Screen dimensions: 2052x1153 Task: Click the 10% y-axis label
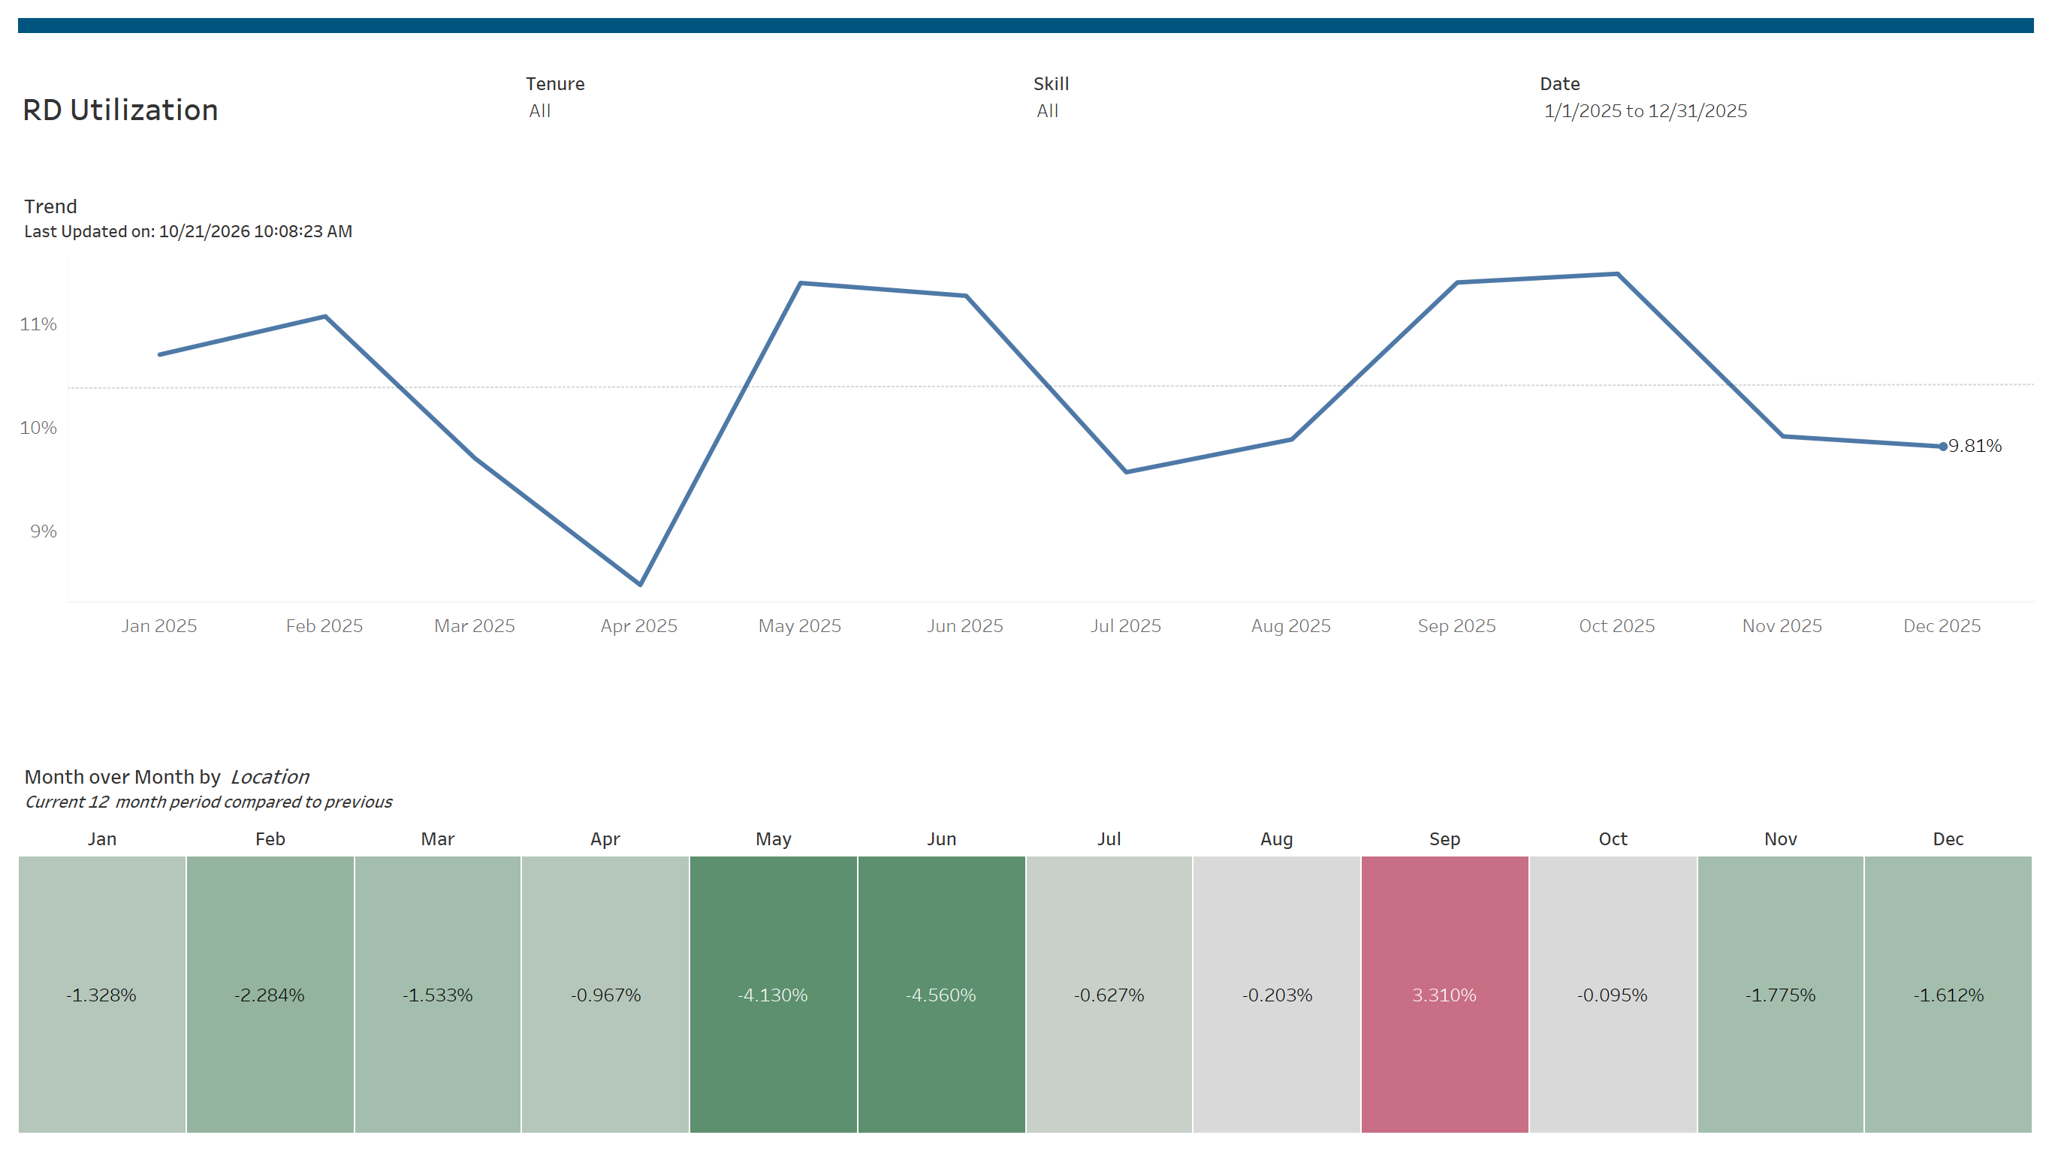click(x=38, y=428)
